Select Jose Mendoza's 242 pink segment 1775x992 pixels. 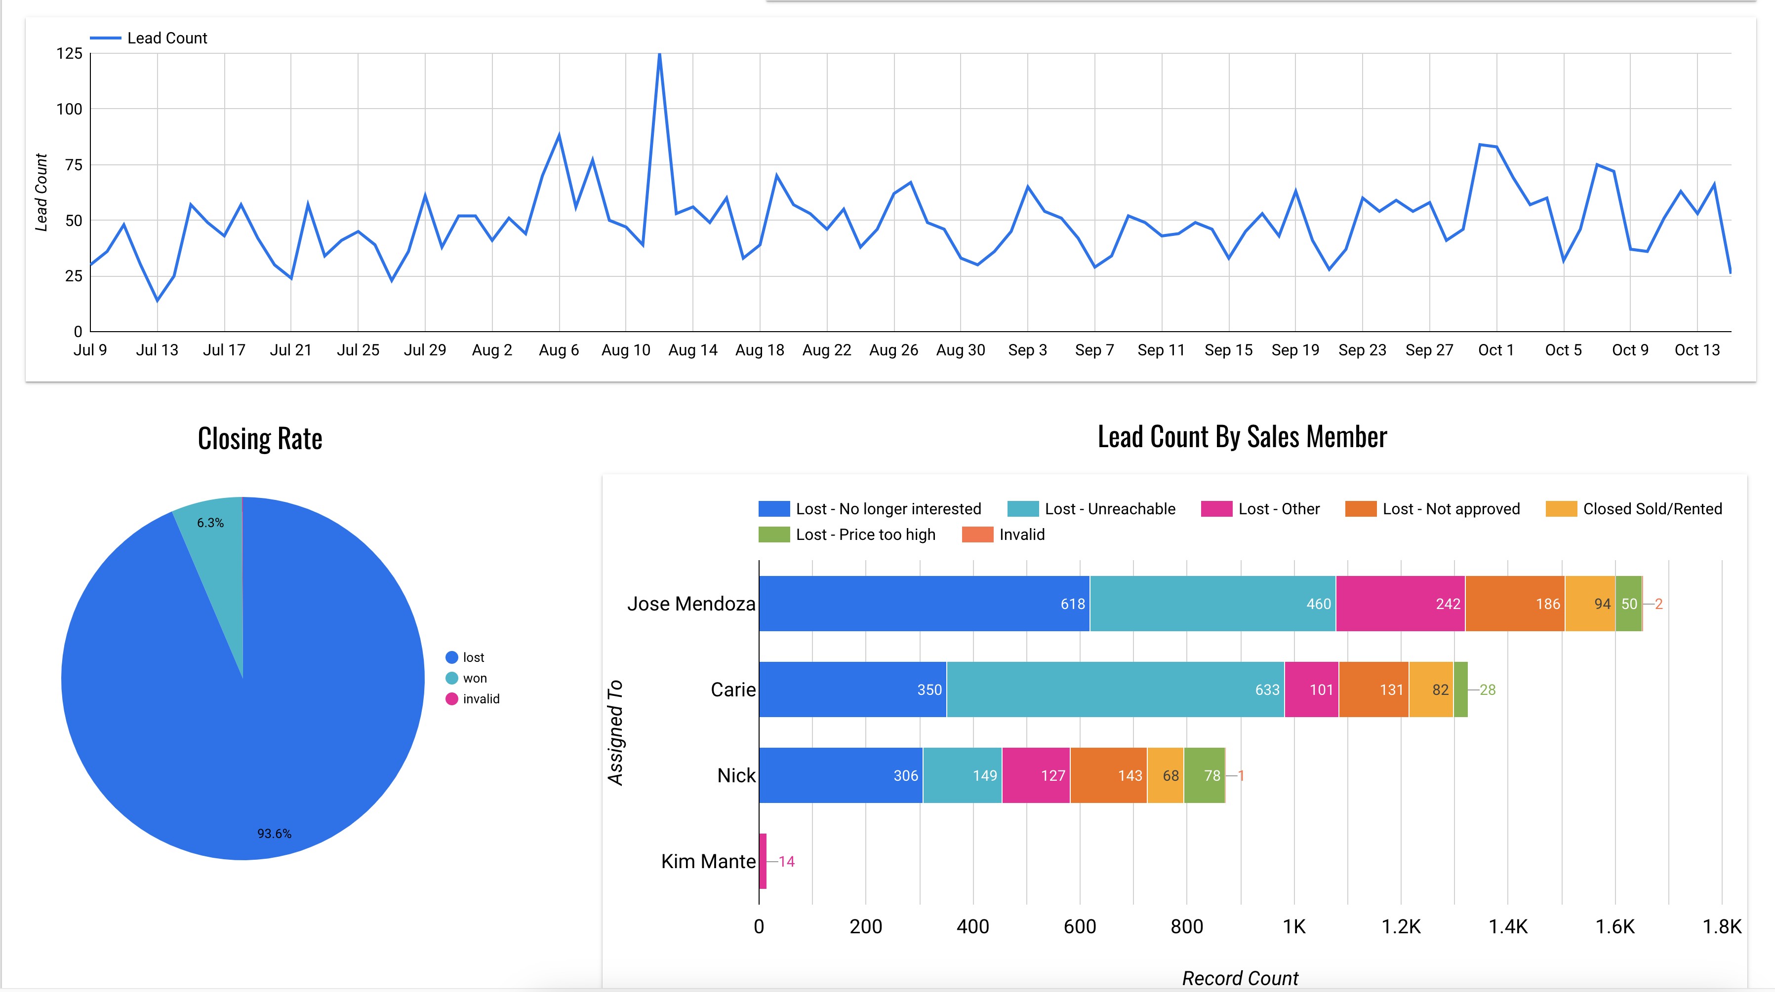point(1400,604)
